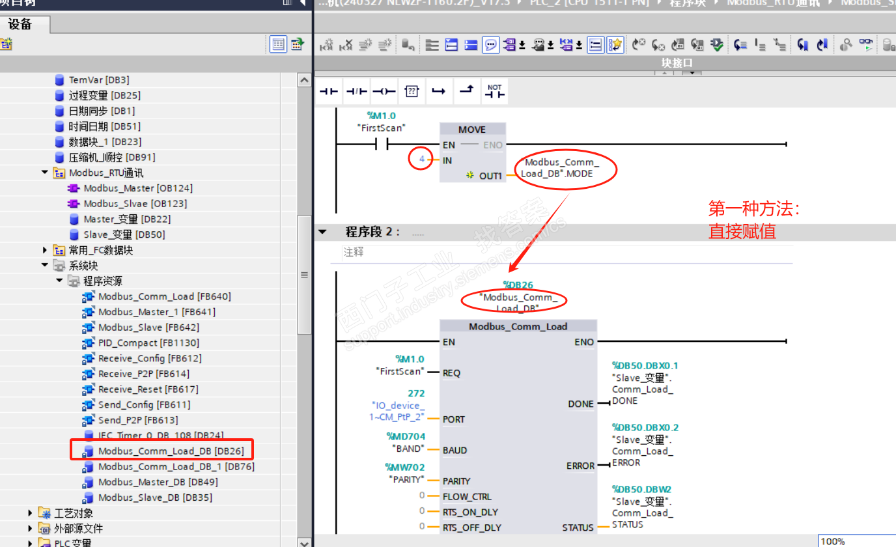The height and width of the screenshot is (547, 896).
Task: Click the green-check compile icon in the editor toolbar
Action: 717,45
